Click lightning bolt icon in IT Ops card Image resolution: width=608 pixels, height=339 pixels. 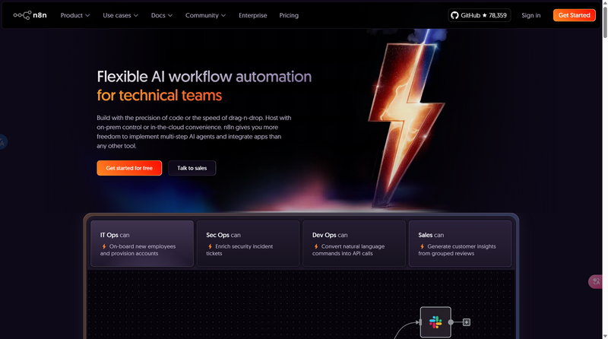pos(104,246)
